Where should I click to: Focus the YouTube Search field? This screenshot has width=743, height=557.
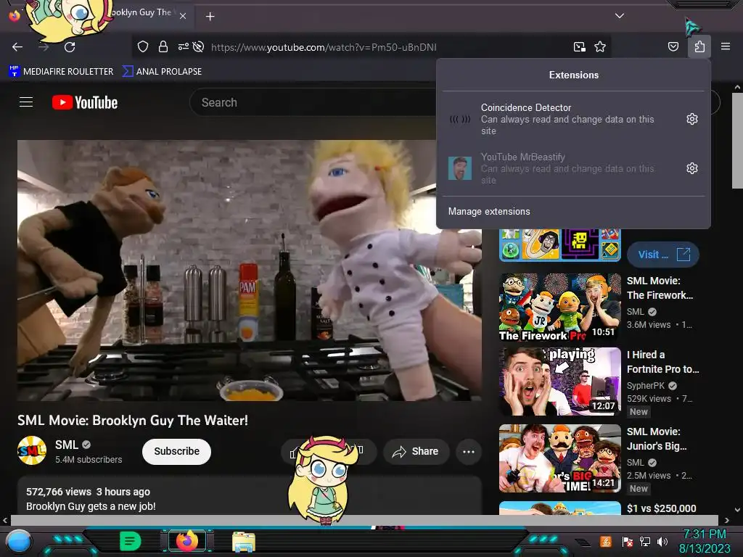point(313,102)
